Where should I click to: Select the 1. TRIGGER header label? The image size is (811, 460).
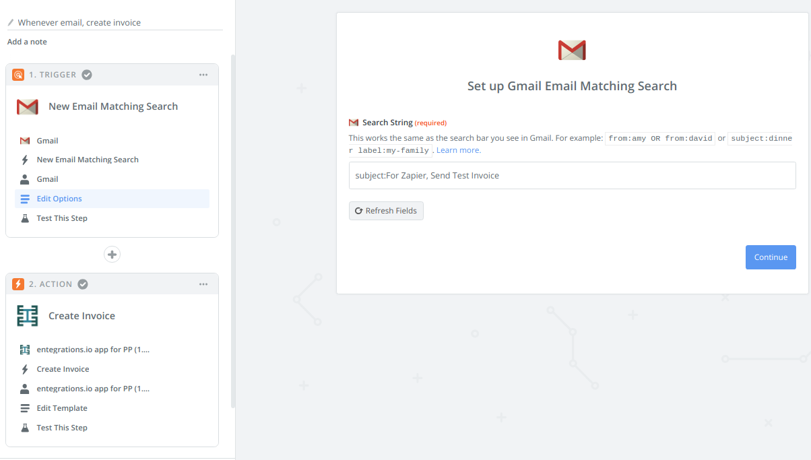click(53, 75)
